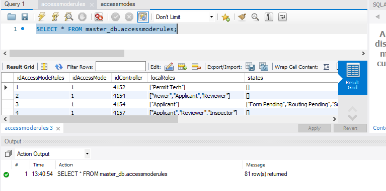The image size is (386, 191).
Task: Commit the transaction with the checkmark icon
Action: pos(115,17)
